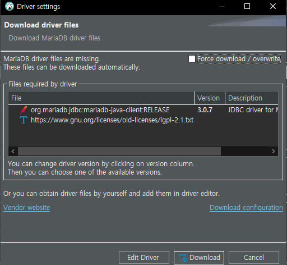Click the JDBC driver description cell
The image size is (287, 265).
point(253,110)
